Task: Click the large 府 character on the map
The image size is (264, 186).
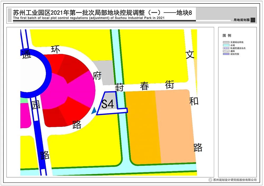Action: 97,76
